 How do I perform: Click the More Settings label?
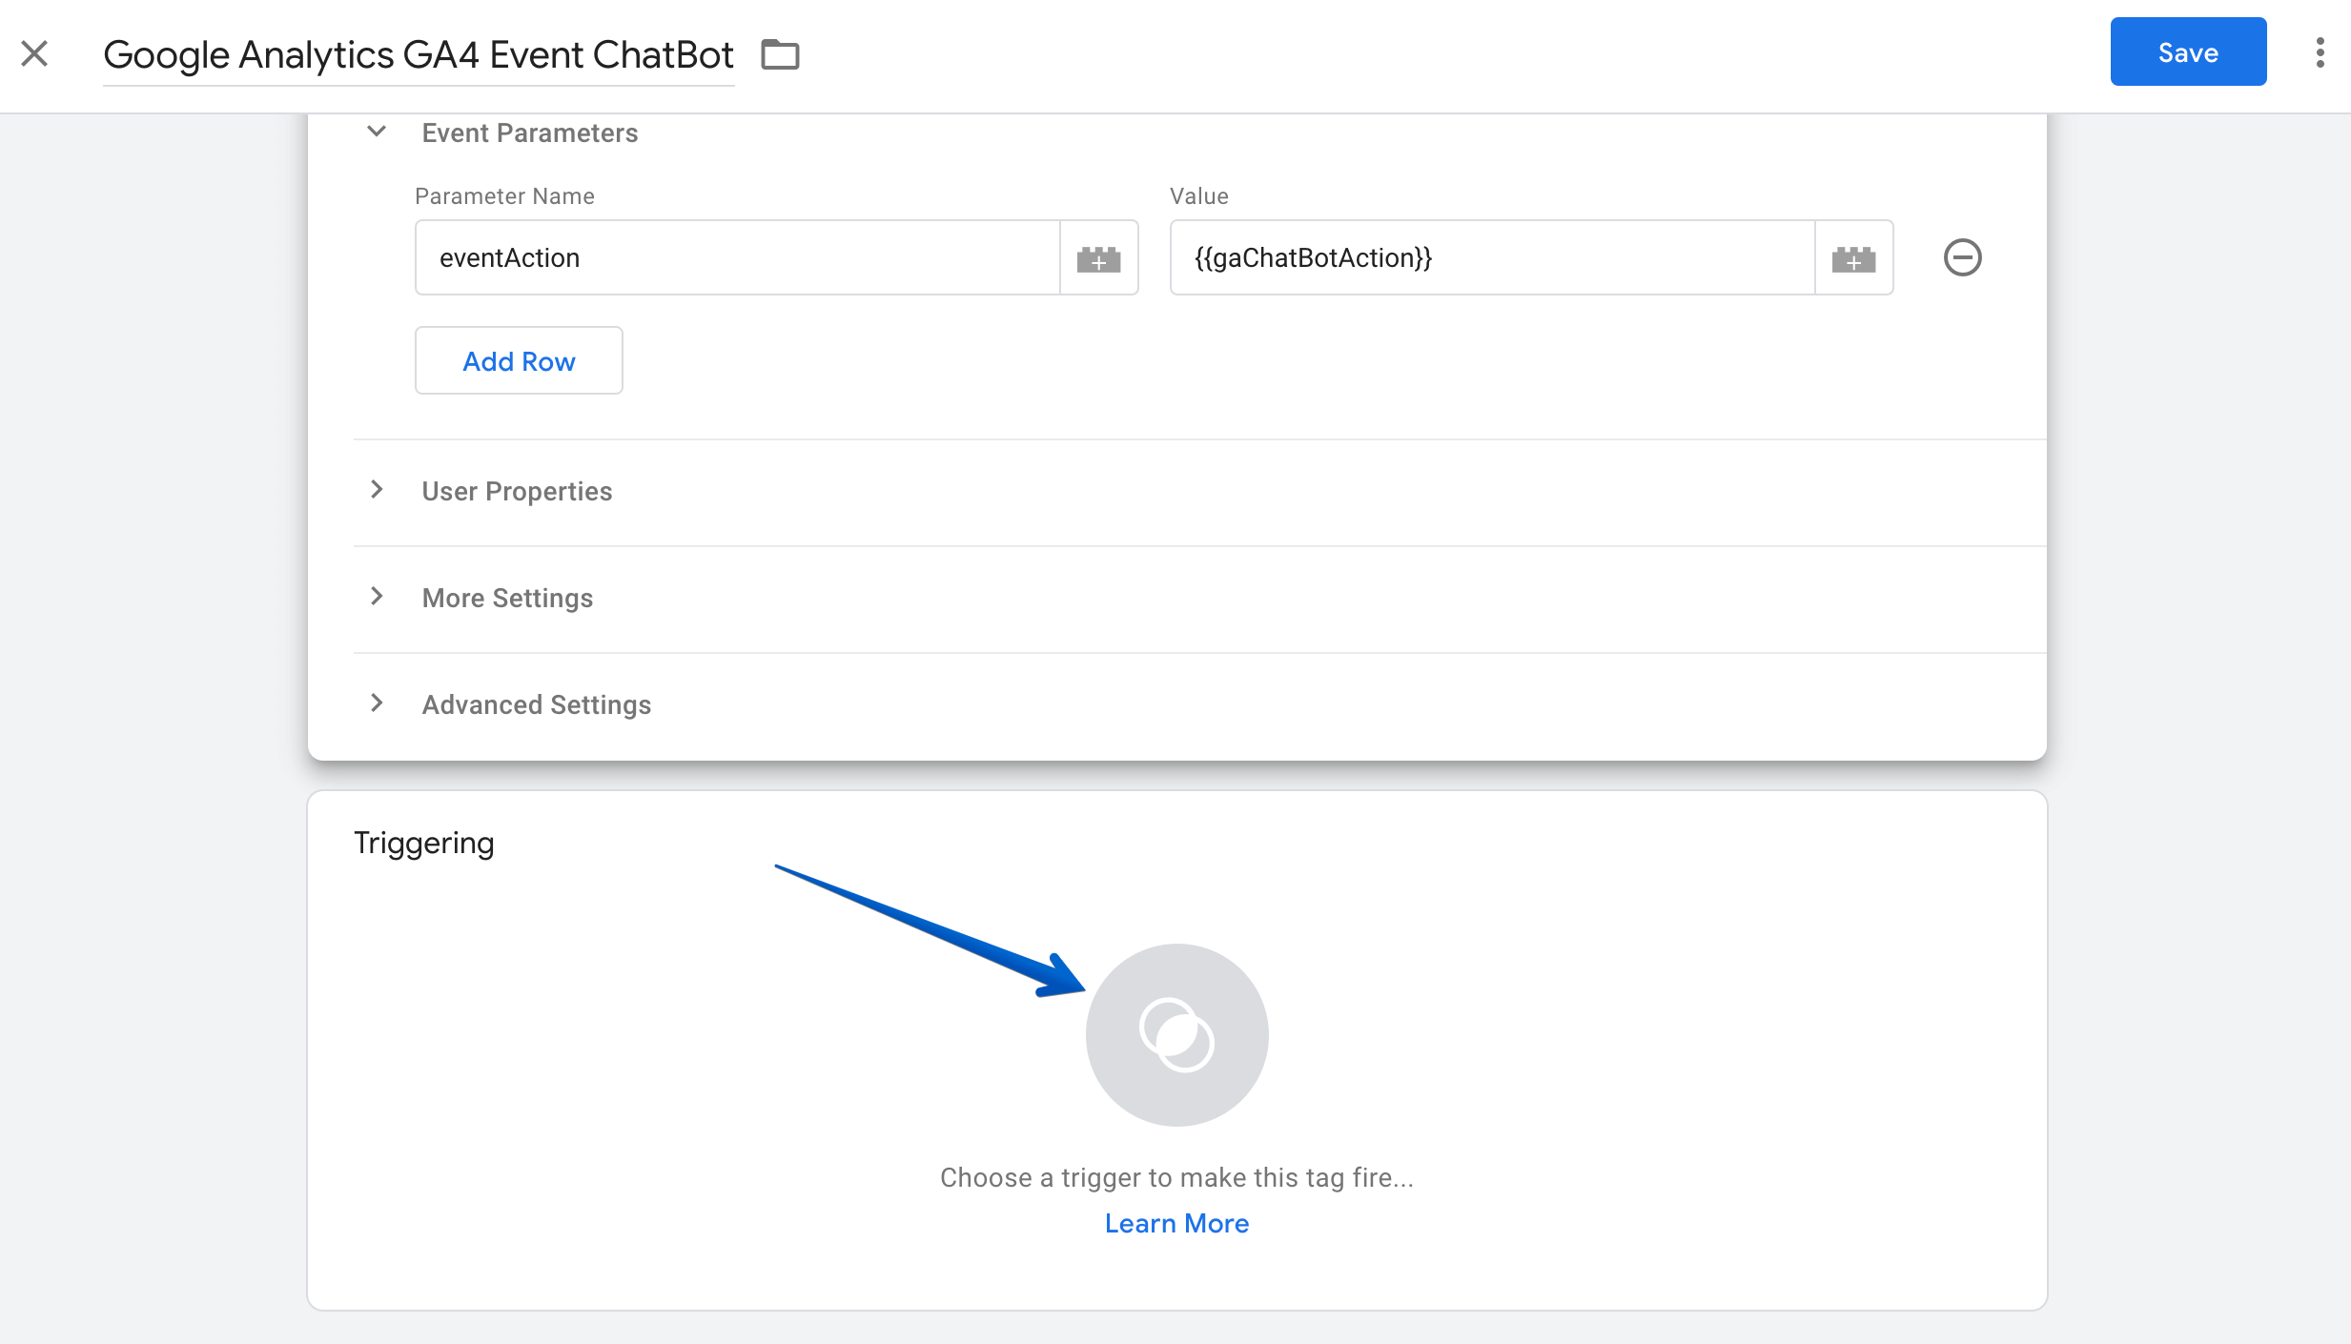pos(507,598)
